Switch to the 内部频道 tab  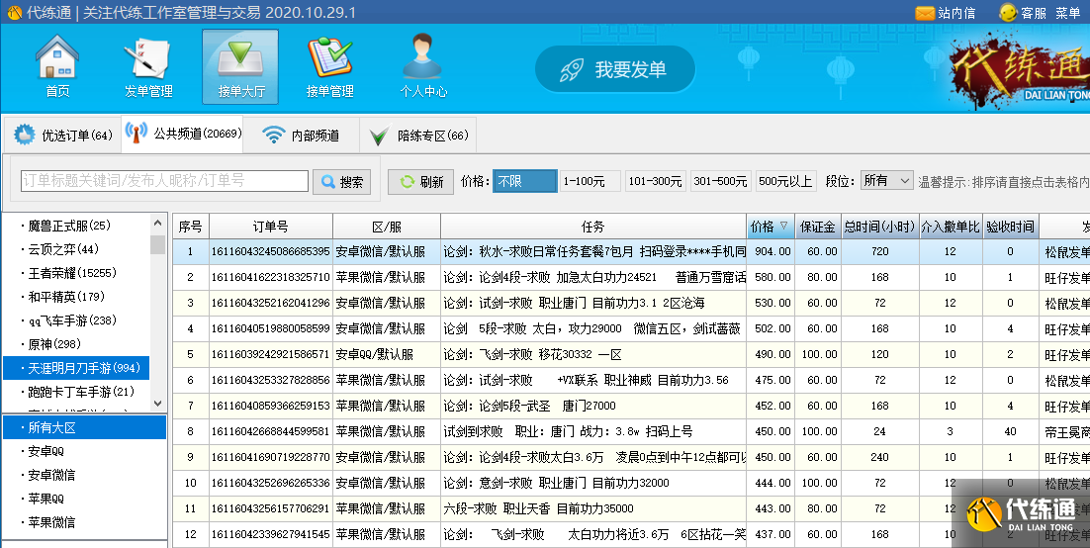[302, 136]
